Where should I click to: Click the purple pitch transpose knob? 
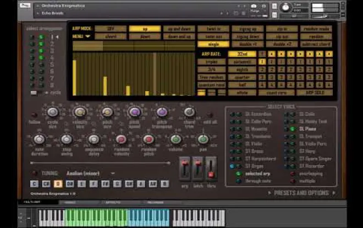pos(162,112)
